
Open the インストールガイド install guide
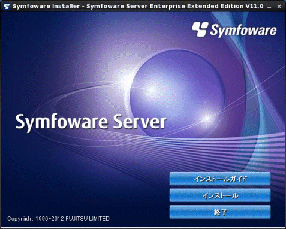click(220, 179)
